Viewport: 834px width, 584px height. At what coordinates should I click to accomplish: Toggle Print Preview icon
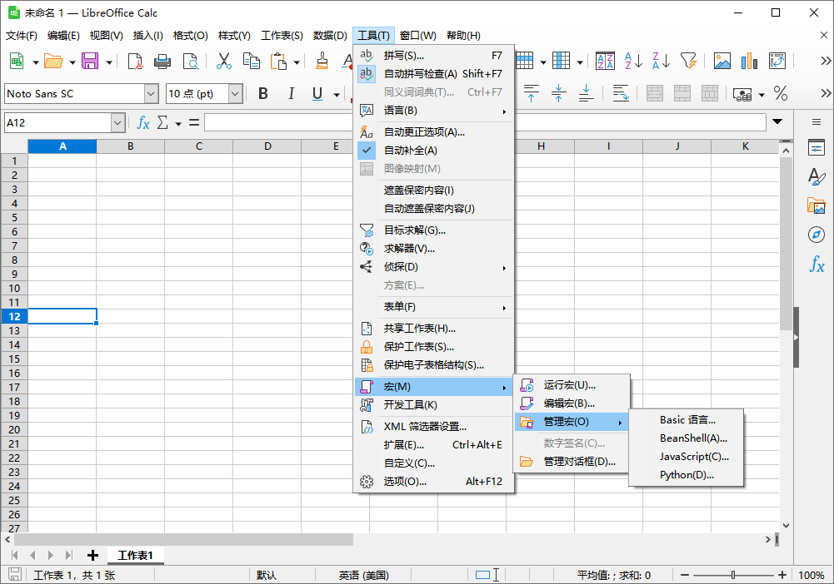click(191, 61)
